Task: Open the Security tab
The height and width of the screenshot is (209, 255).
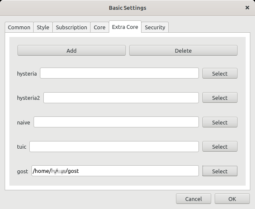Action: [x=155, y=28]
